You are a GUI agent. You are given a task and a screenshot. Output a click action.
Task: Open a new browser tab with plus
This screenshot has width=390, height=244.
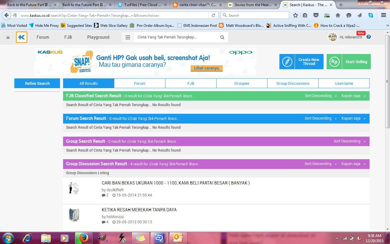pos(341,5)
